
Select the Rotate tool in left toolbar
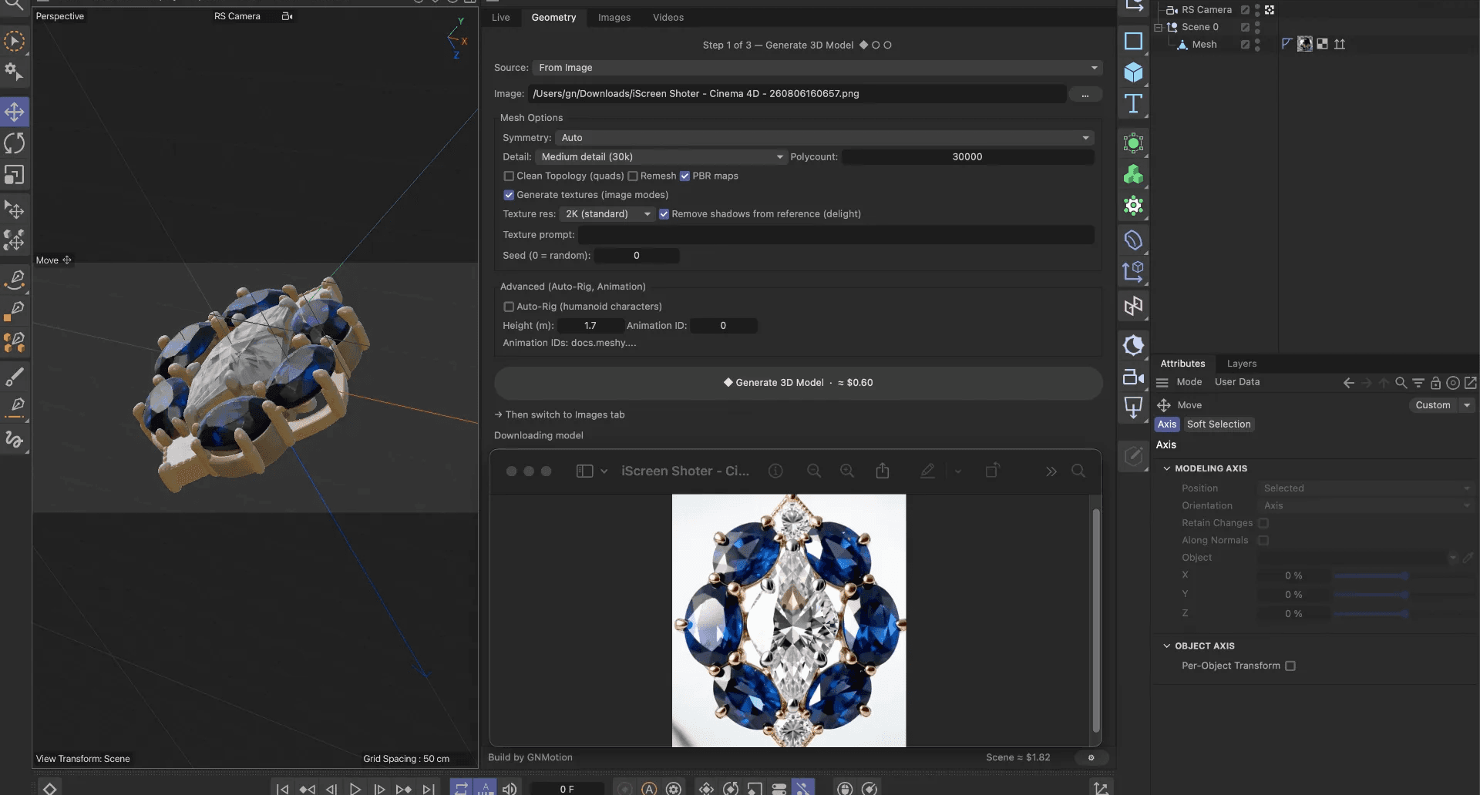tap(15, 143)
